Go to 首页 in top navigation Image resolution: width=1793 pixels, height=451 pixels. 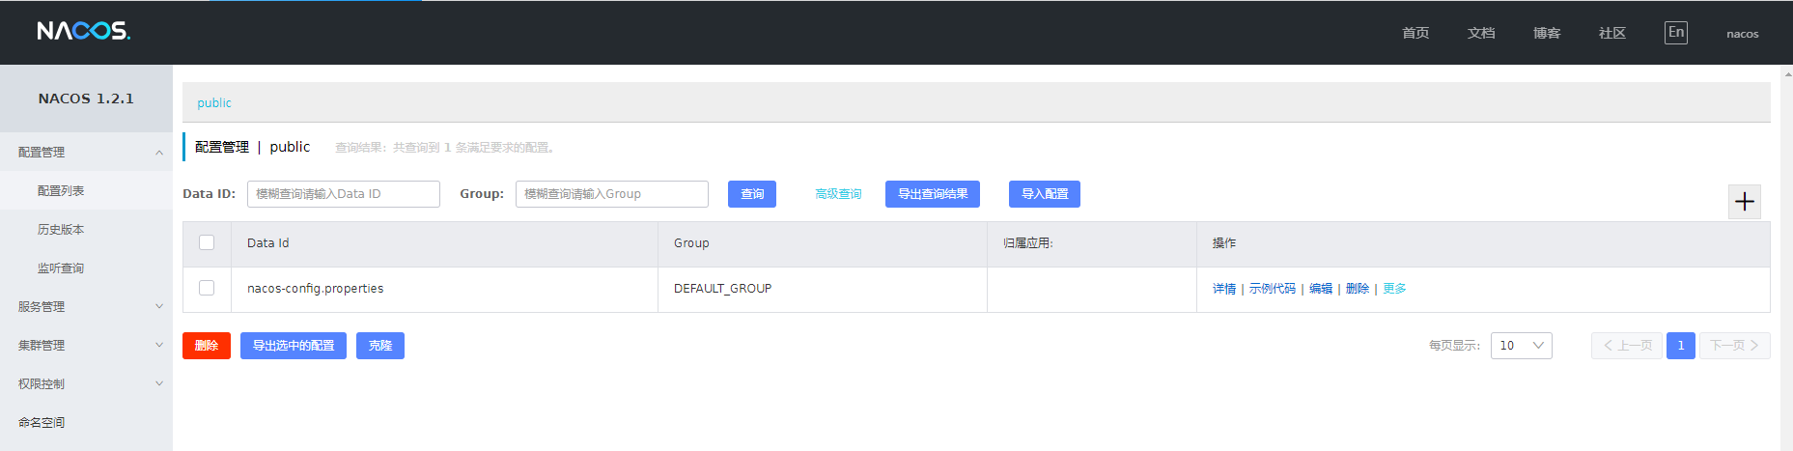tap(1415, 33)
